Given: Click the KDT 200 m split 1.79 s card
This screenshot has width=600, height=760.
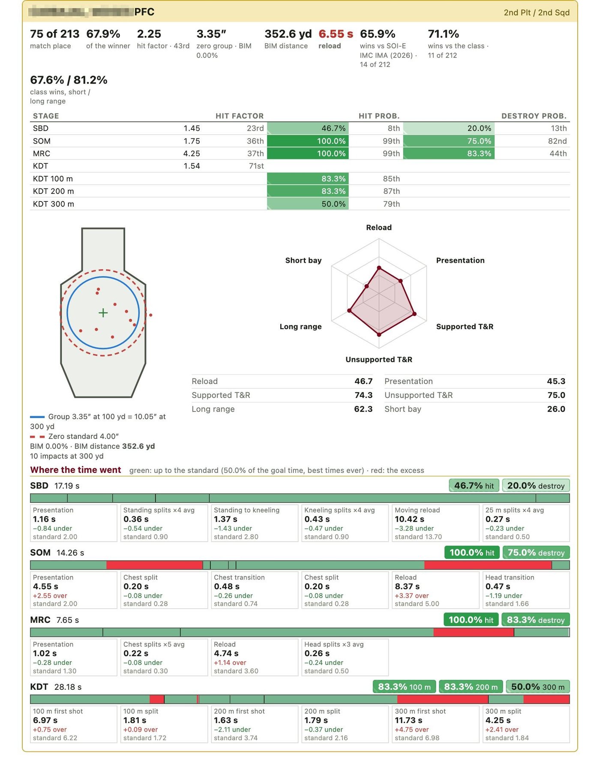Looking at the screenshot, I should click(345, 724).
